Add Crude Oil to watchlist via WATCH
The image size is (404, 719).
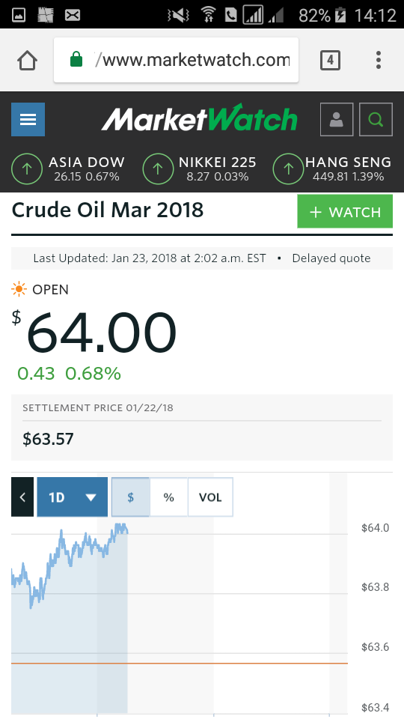(x=345, y=211)
